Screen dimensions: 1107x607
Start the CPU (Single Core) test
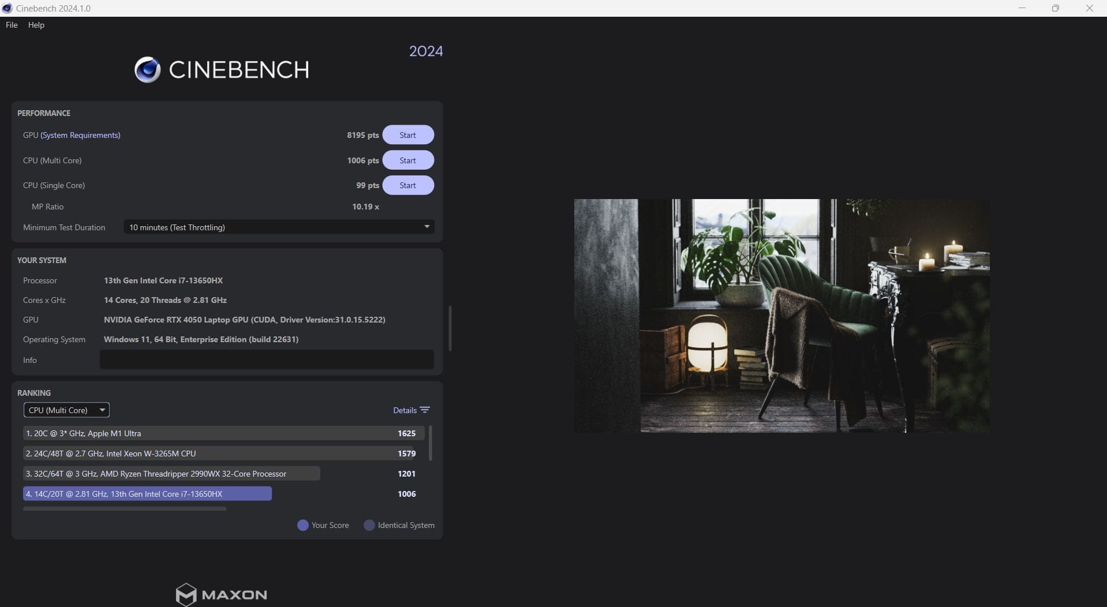(408, 185)
